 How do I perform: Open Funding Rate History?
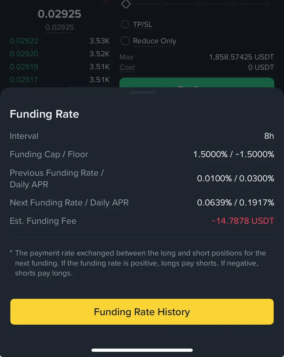point(142,312)
